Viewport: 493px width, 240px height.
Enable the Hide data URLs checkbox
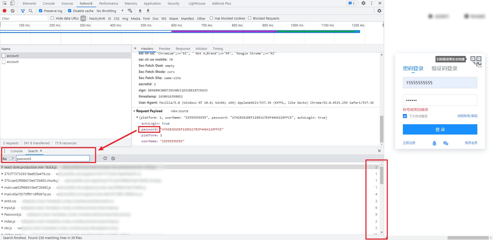pyautogui.click(x=52, y=18)
